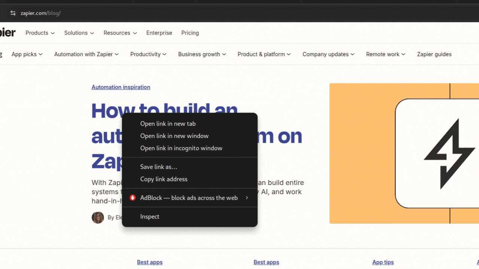Click the first Best apps link
Viewport: 479px width, 269px height.
[x=150, y=262]
